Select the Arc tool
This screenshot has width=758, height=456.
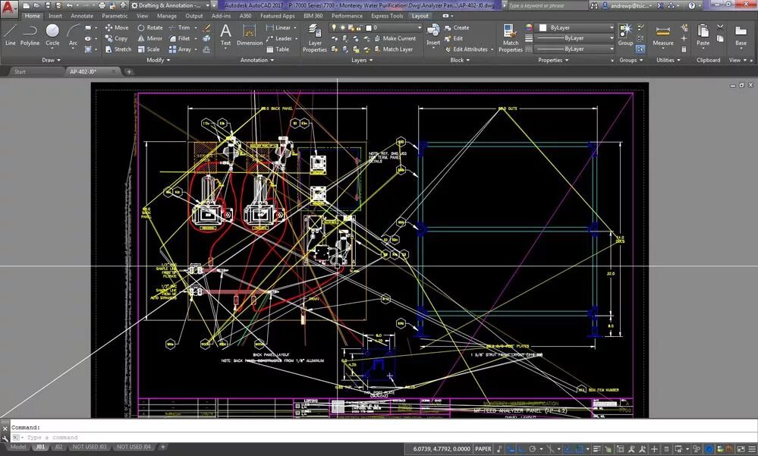coord(73,36)
